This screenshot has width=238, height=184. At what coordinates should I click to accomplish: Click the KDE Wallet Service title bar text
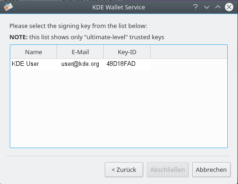click(119, 7)
